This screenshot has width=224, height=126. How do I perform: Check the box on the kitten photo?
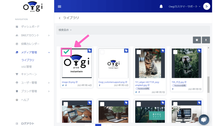139,52
